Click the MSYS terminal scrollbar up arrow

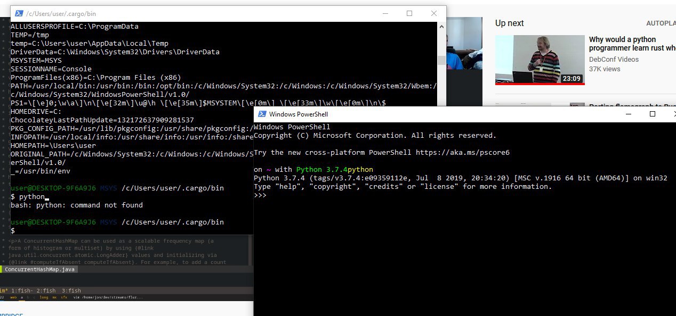(x=441, y=26)
